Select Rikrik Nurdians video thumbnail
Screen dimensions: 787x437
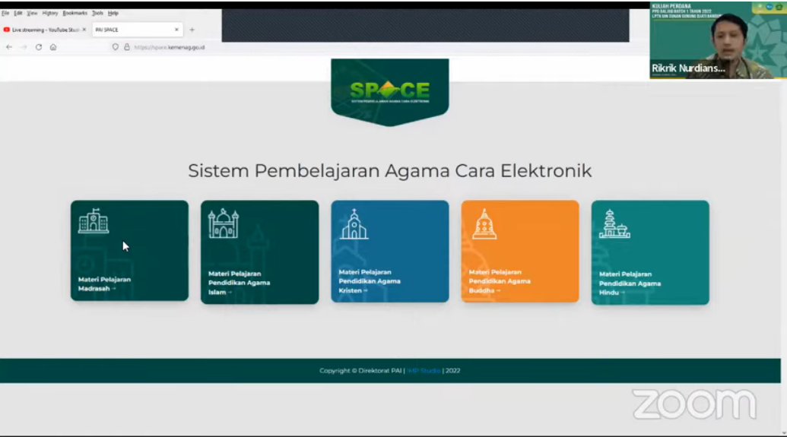point(719,40)
